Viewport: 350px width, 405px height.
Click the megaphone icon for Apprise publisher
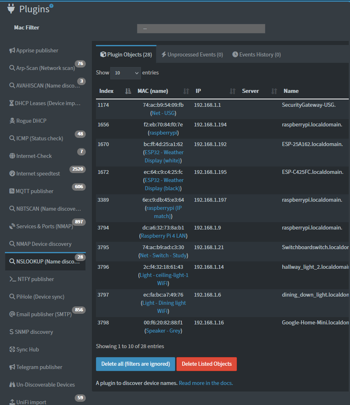(12, 50)
